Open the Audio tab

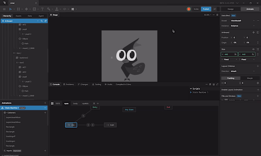(108, 85)
